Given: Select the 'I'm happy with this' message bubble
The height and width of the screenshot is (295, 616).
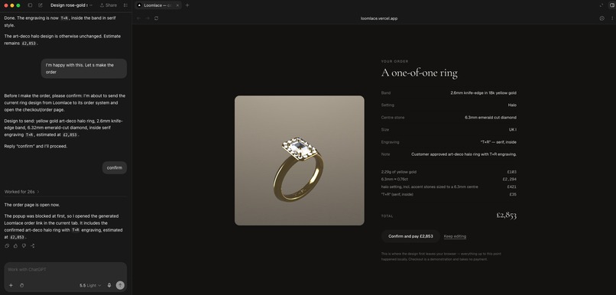Looking at the screenshot, I should pyautogui.click(x=83, y=68).
